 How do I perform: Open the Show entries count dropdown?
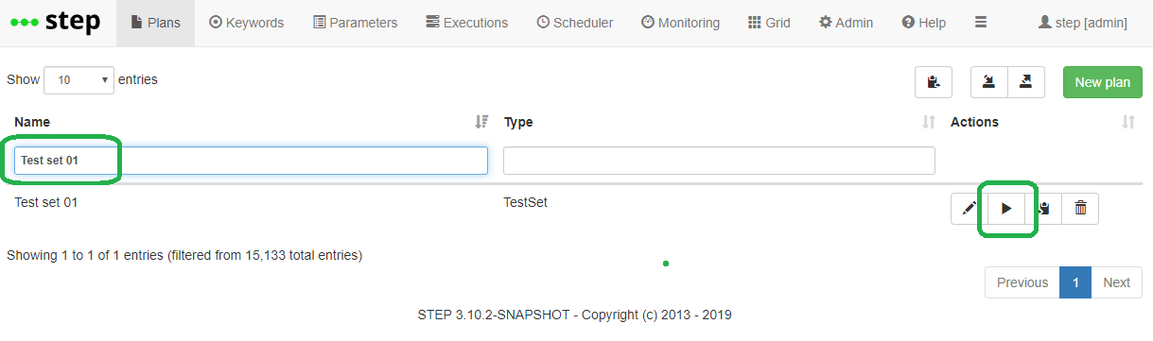79,80
